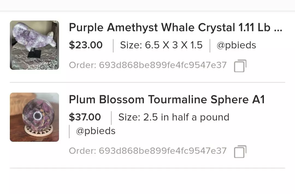Screen dimensions: 295x194
Task: Click the copy icon beside the second order
Action: coord(240,150)
